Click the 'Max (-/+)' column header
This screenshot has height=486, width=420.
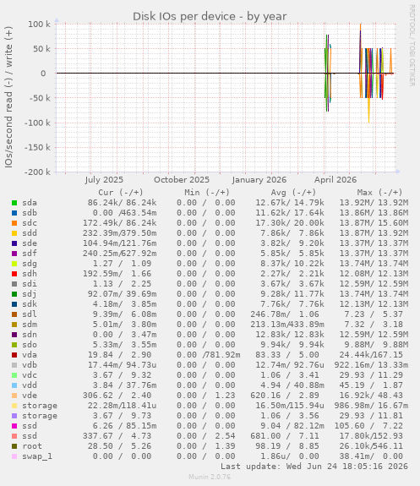point(379,193)
